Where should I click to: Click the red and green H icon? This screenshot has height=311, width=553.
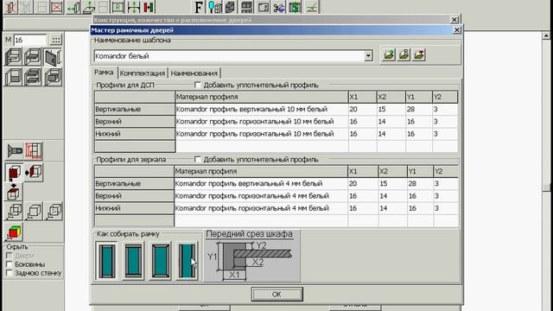tap(149, 7)
